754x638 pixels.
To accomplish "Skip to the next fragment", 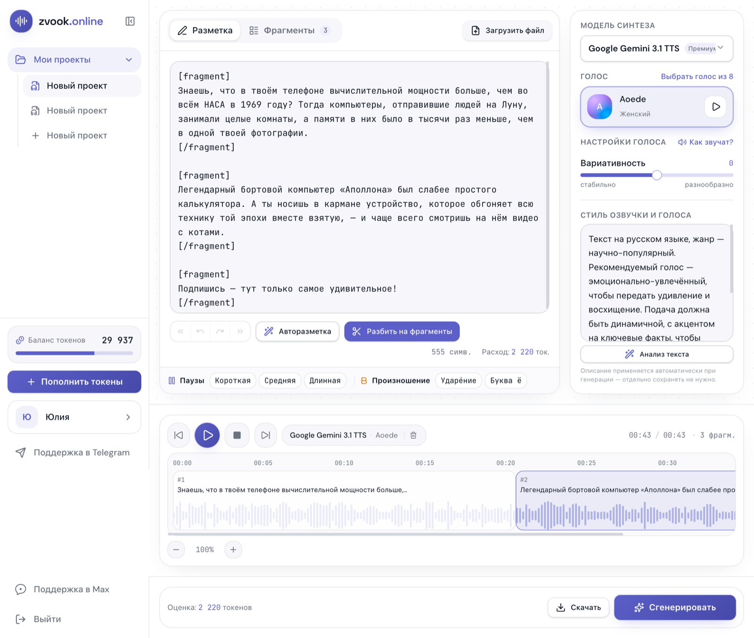I will click(266, 435).
